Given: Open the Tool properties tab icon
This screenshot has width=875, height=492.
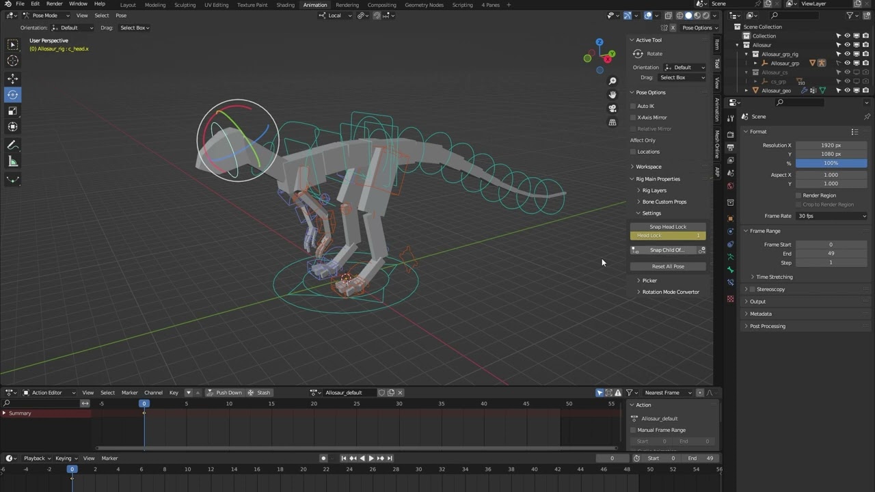Looking at the screenshot, I should click(730, 118).
